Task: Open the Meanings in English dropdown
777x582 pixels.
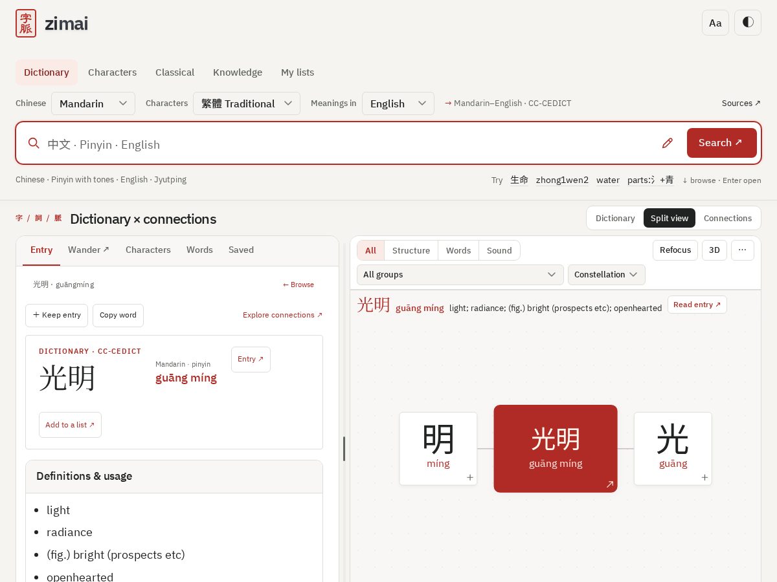Action: tap(398, 103)
